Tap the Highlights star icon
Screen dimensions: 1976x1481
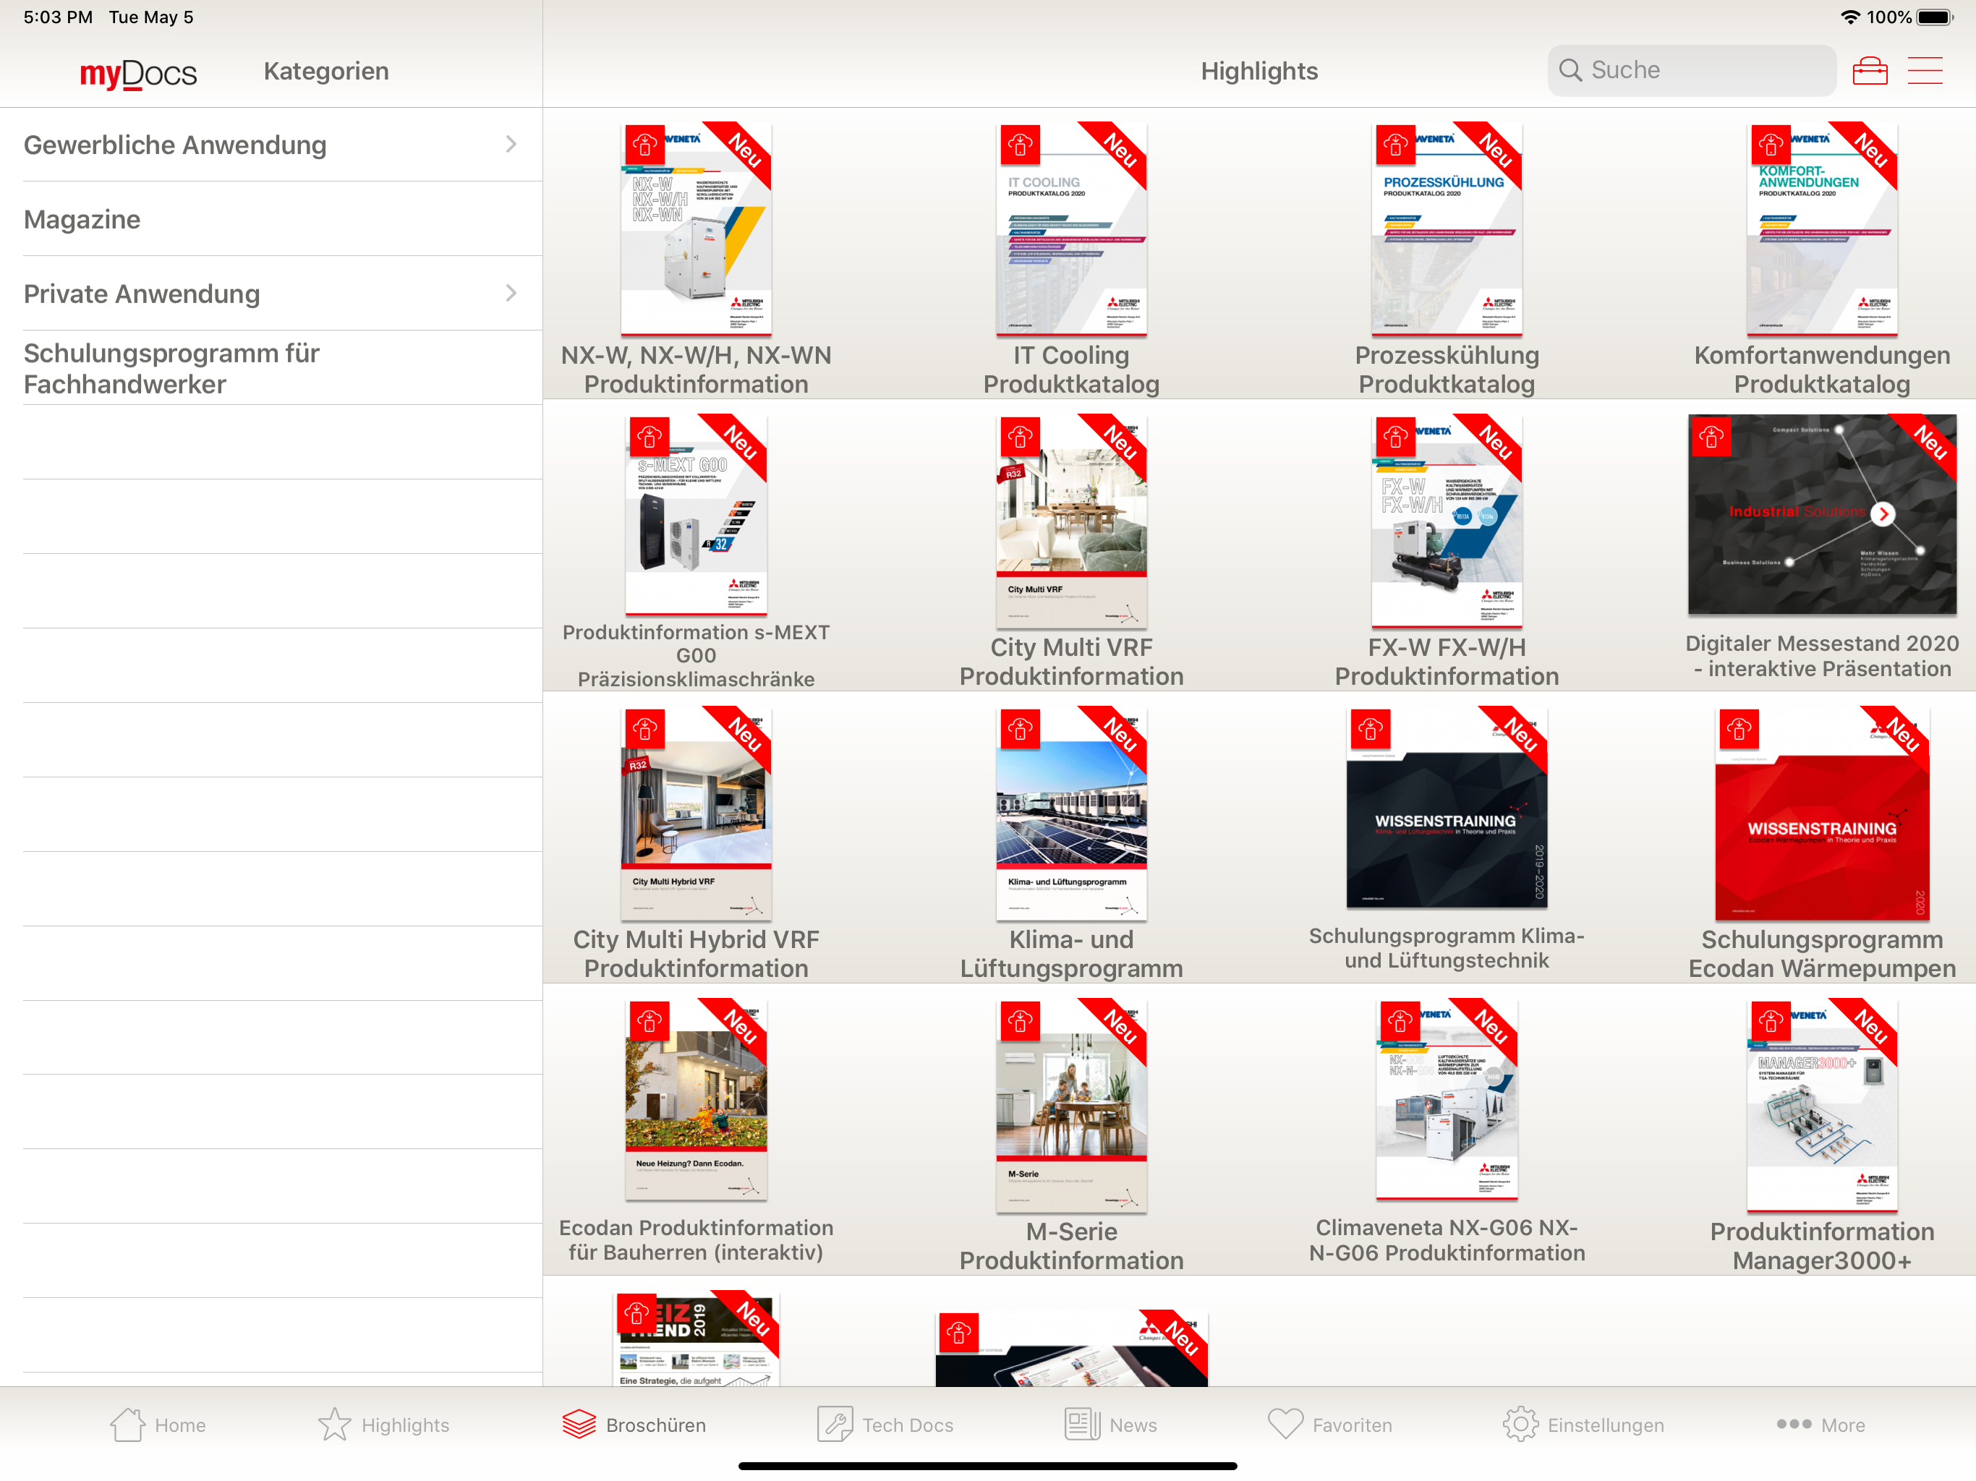click(x=335, y=1425)
